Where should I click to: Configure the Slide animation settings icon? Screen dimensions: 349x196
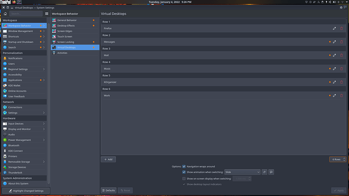tap(265, 172)
